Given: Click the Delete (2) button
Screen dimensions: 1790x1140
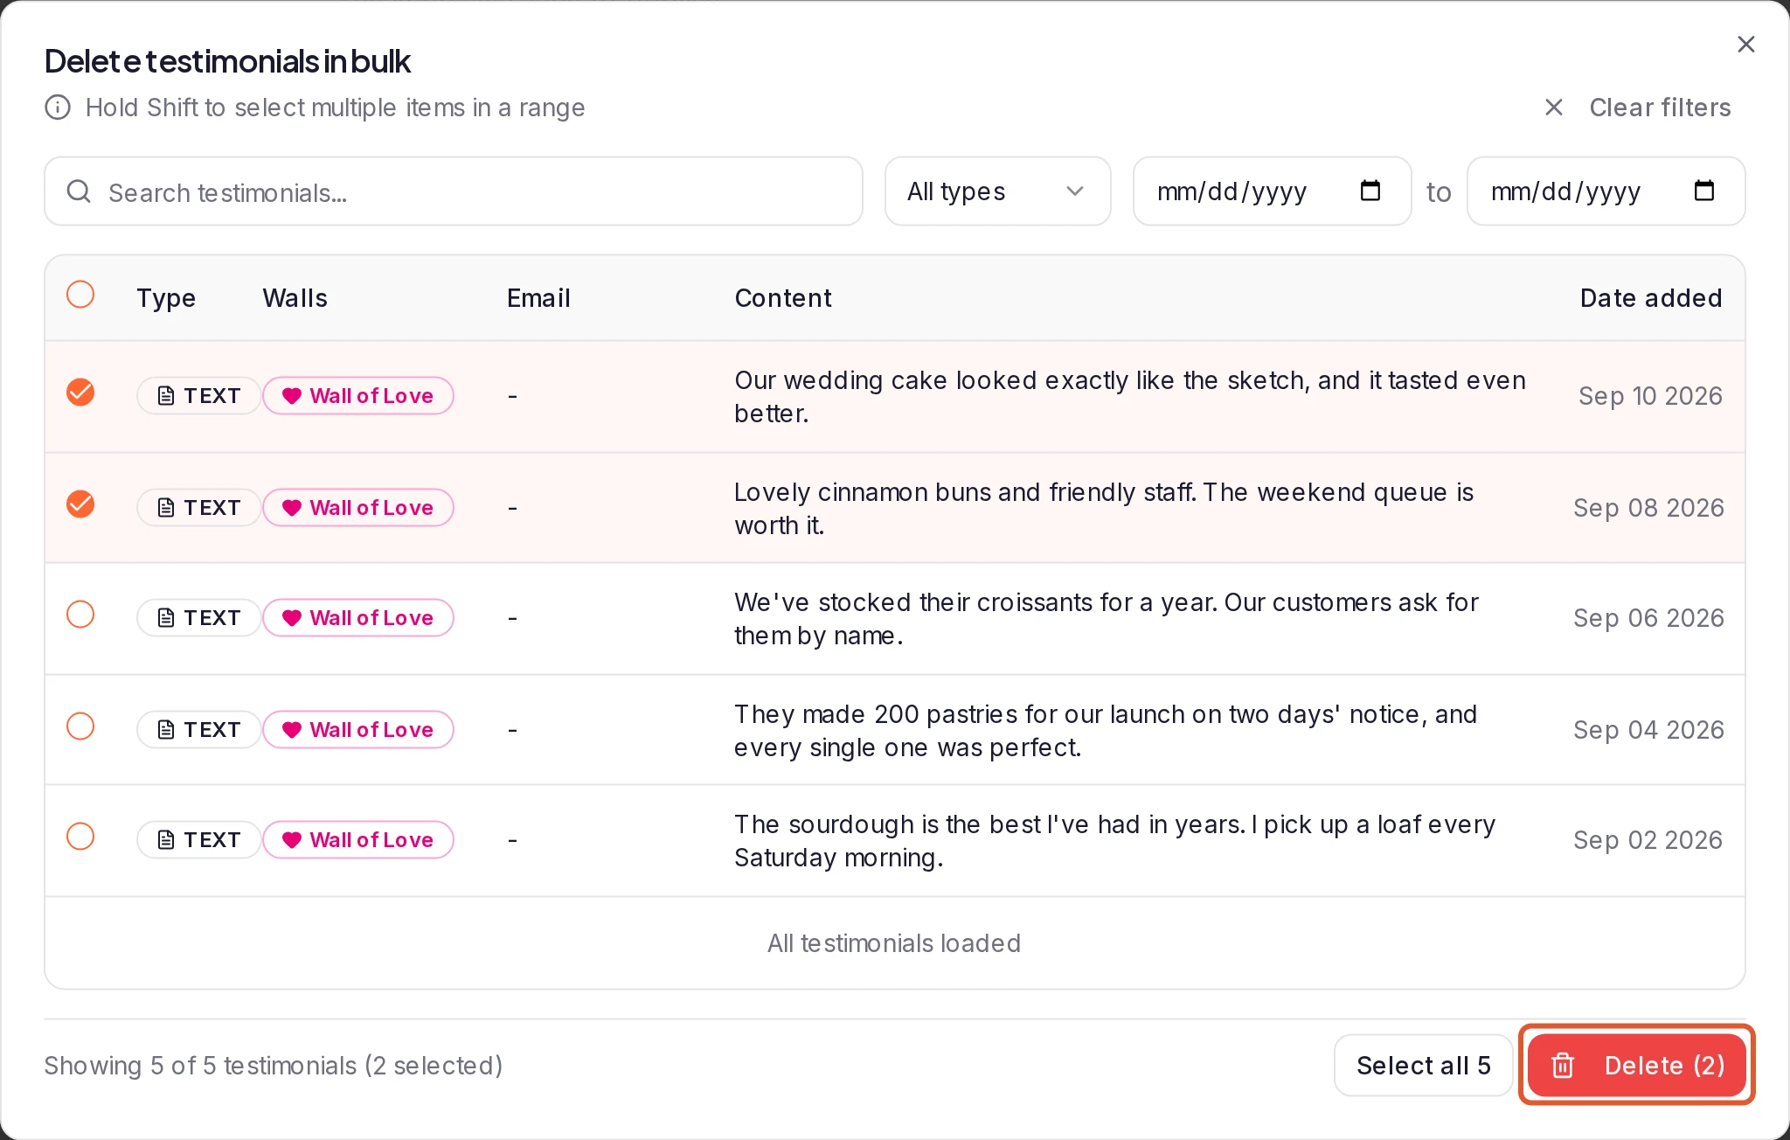Looking at the screenshot, I should click(x=1637, y=1065).
